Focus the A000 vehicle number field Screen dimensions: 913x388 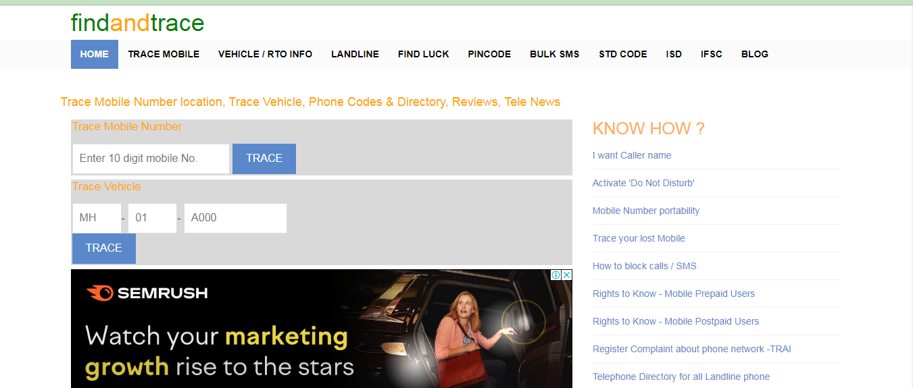pyautogui.click(x=235, y=218)
